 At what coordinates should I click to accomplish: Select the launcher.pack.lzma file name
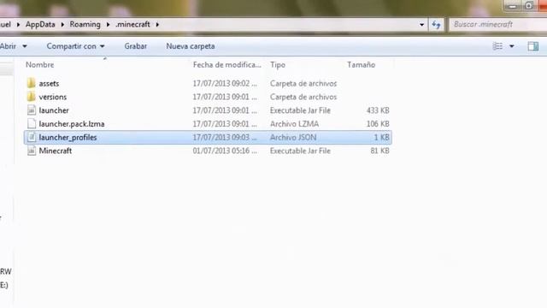click(72, 124)
